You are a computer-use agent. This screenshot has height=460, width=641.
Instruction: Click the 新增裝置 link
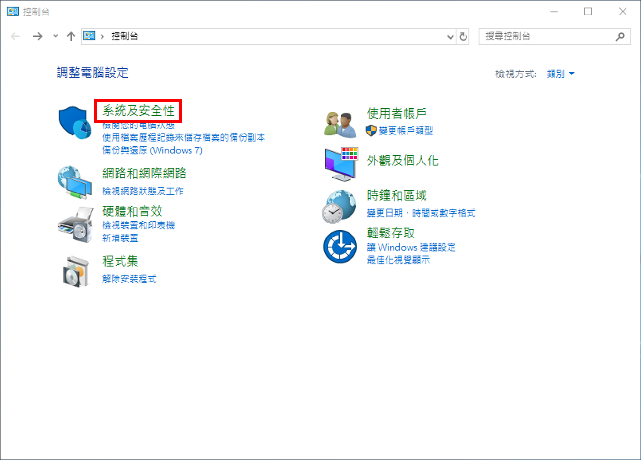coord(120,238)
